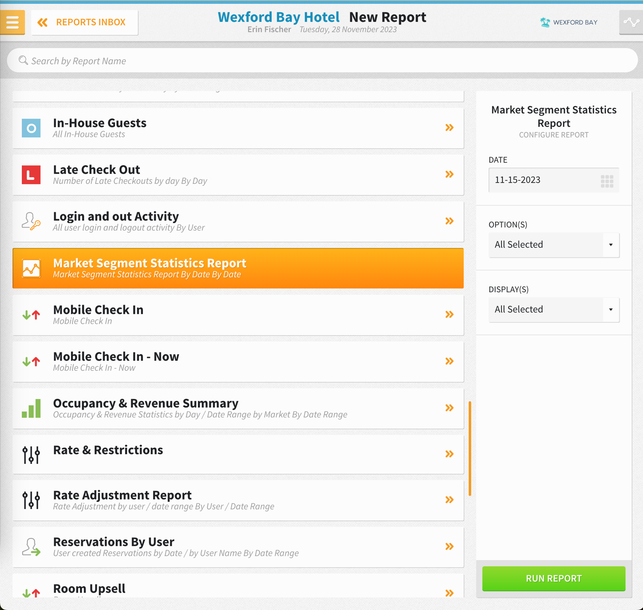
Task: Run the report with the green button
Action: tap(554, 578)
